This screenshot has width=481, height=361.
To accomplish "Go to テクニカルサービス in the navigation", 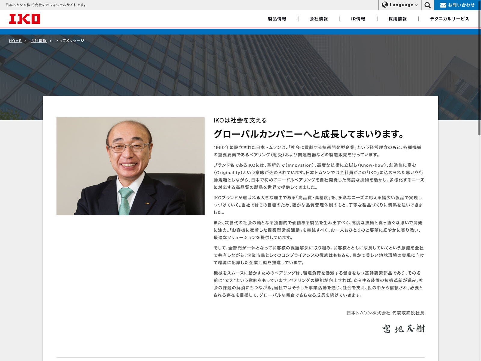I will 449,19.
